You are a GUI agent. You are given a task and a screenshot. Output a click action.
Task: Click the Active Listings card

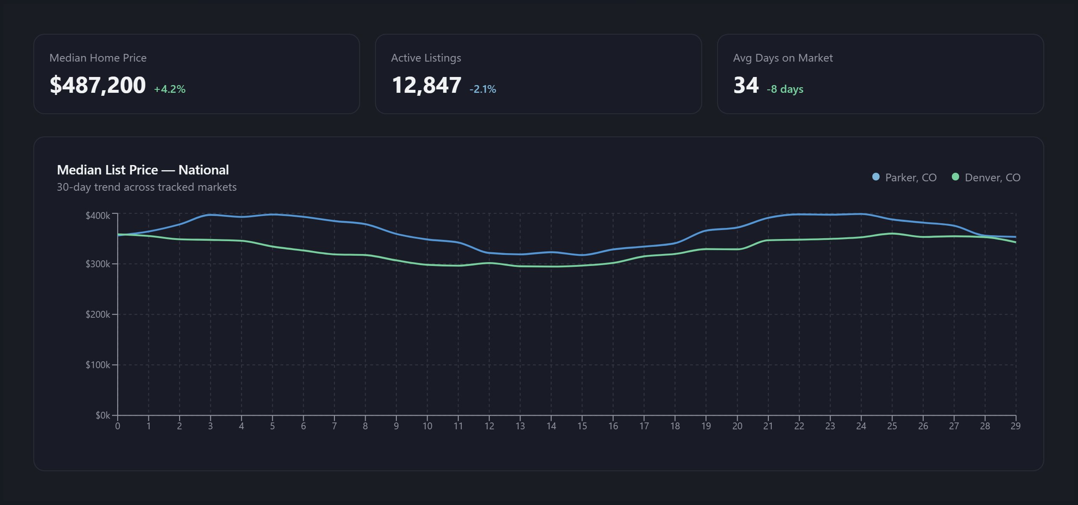click(538, 74)
